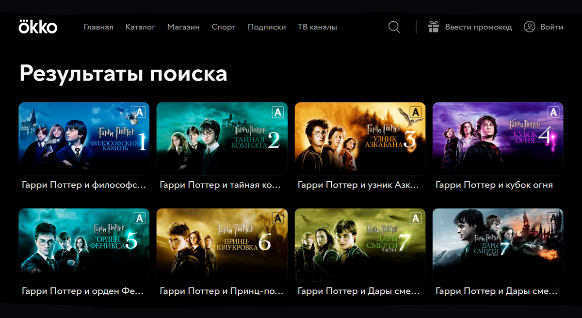This screenshot has width=582, height=318.
Task: Click the A badge on Тайная комната poster
Action: tap(278, 112)
